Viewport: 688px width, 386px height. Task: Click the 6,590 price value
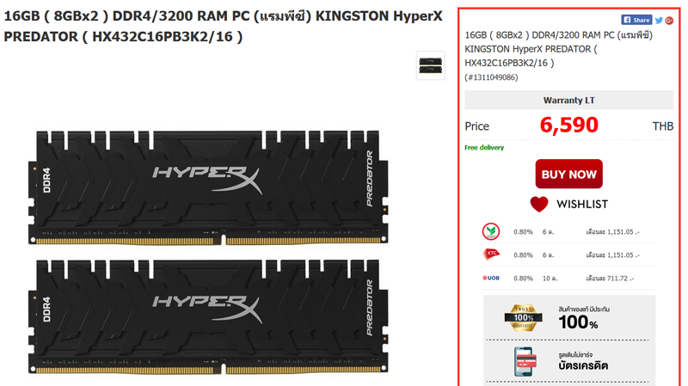click(x=568, y=125)
